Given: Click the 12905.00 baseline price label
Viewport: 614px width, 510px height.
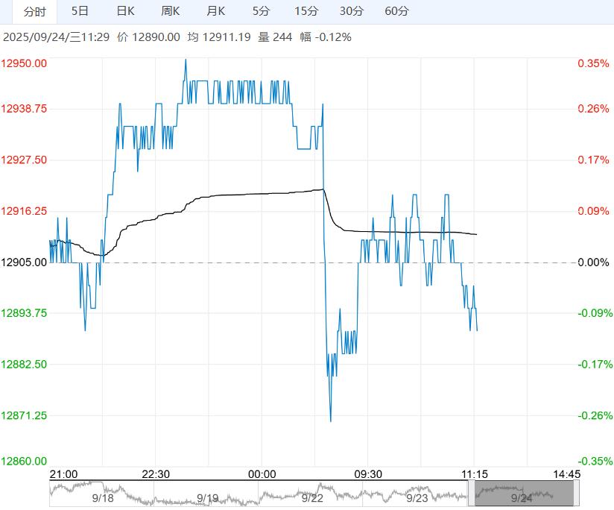Looking at the screenshot, I should (x=24, y=262).
